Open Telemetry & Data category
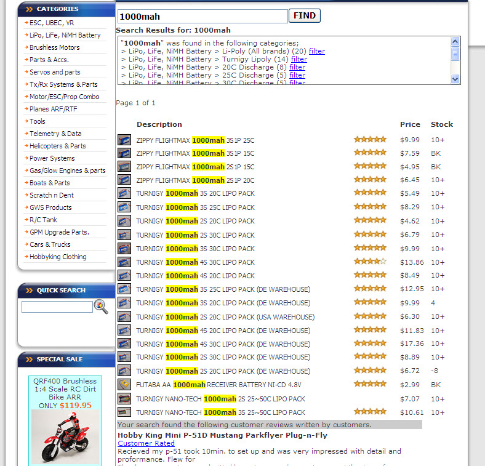 pyautogui.click(x=55, y=134)
